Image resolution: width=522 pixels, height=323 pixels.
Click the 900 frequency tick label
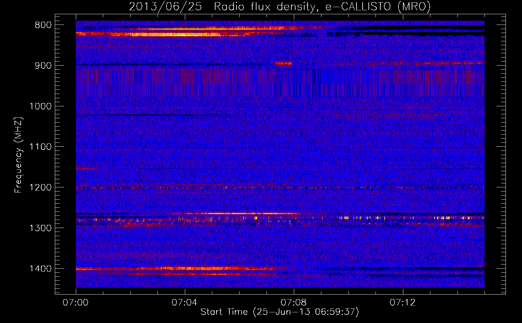click(43, 66)
